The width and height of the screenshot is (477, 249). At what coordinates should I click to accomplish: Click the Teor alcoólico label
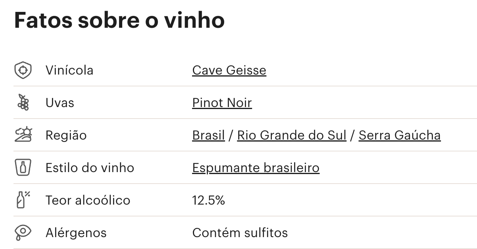88,200
